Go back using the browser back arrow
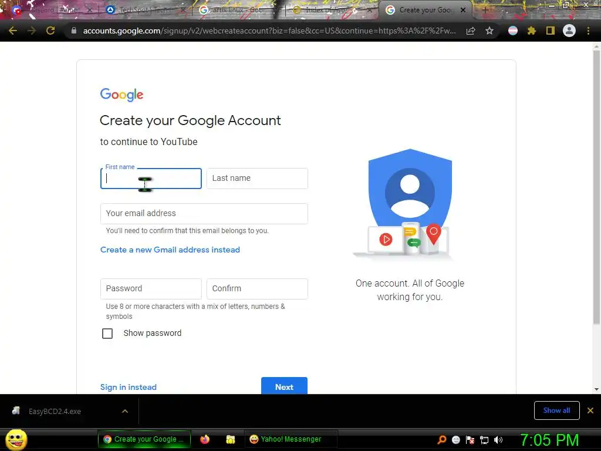Image resolution: width=601 pixels, height=451 pixels. 13,31
